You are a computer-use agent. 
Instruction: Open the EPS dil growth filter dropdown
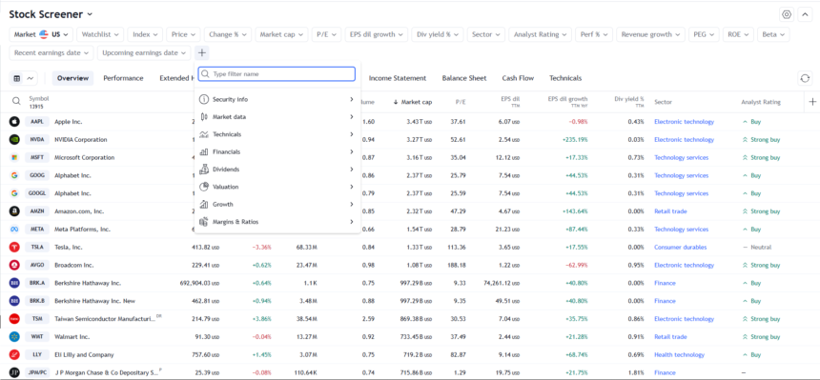click(377, 34)
